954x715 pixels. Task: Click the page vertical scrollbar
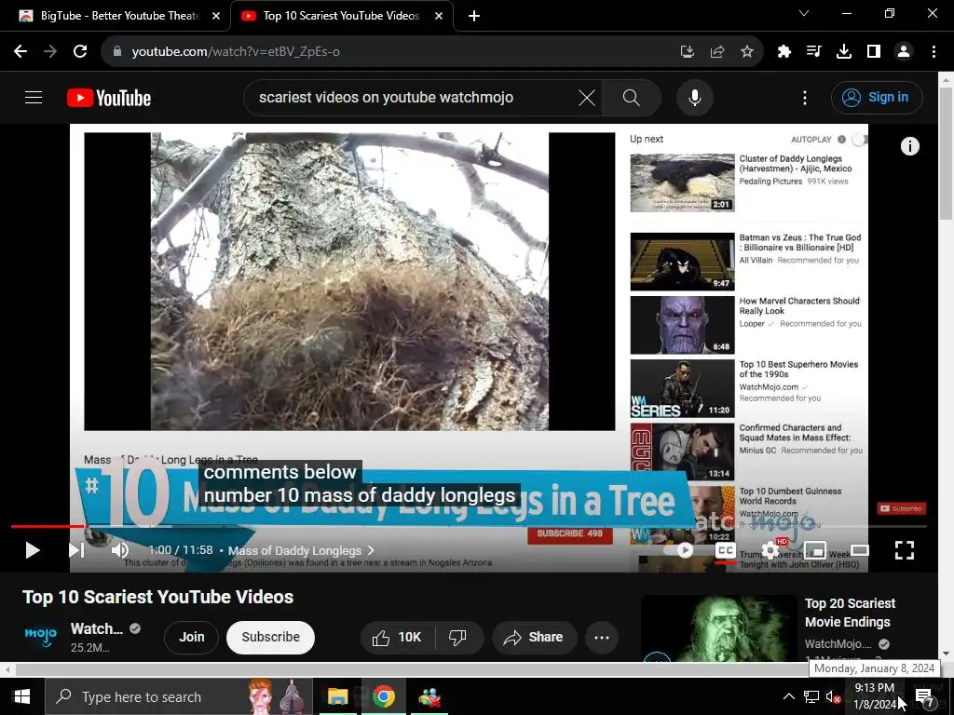[947, 154]
